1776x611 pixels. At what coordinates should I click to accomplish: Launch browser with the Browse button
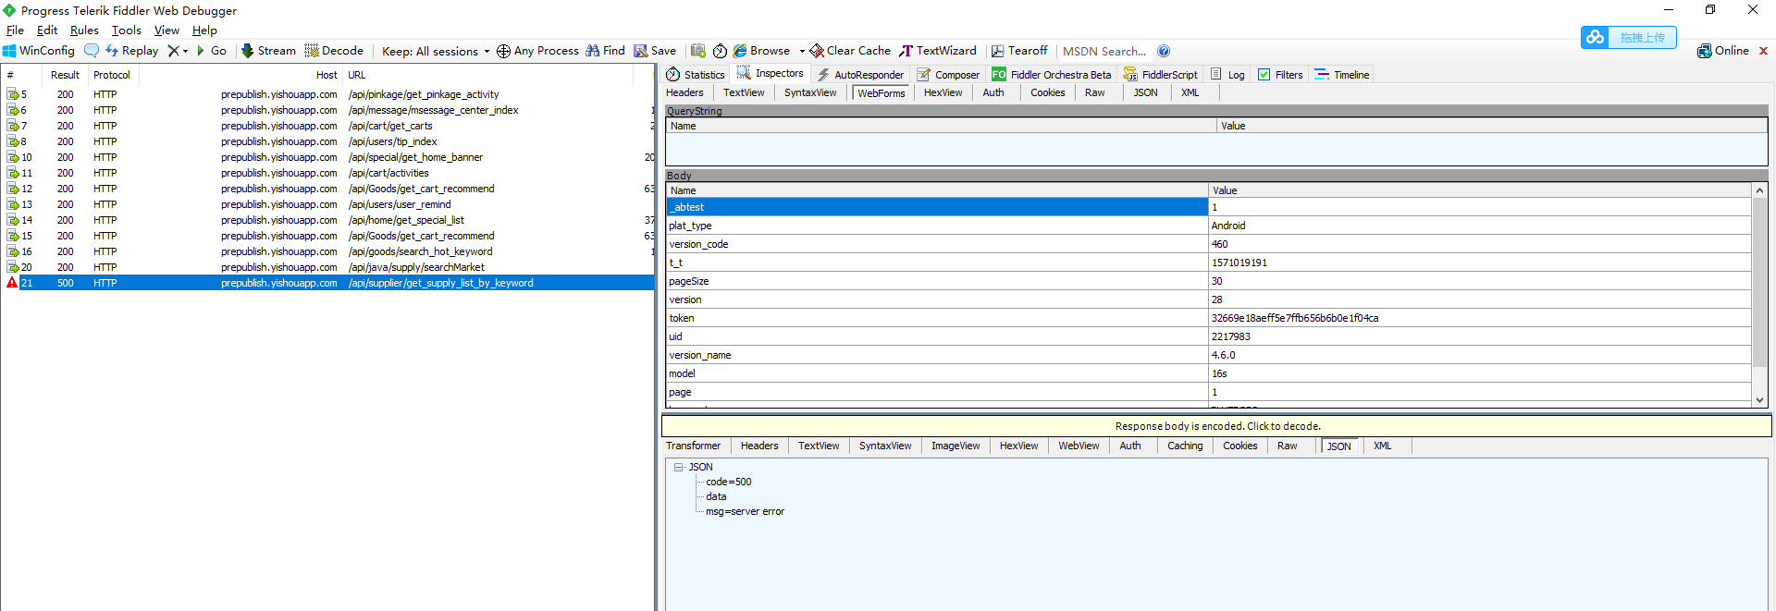[x=762, y=51]
